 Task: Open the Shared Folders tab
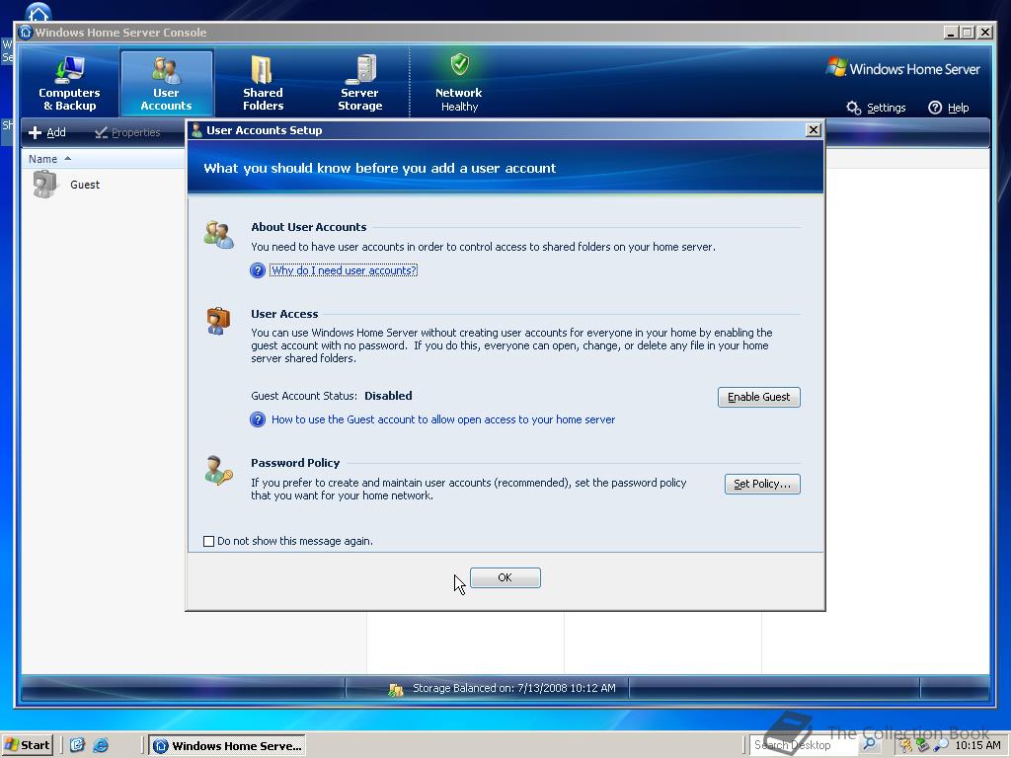click(263, 84)
